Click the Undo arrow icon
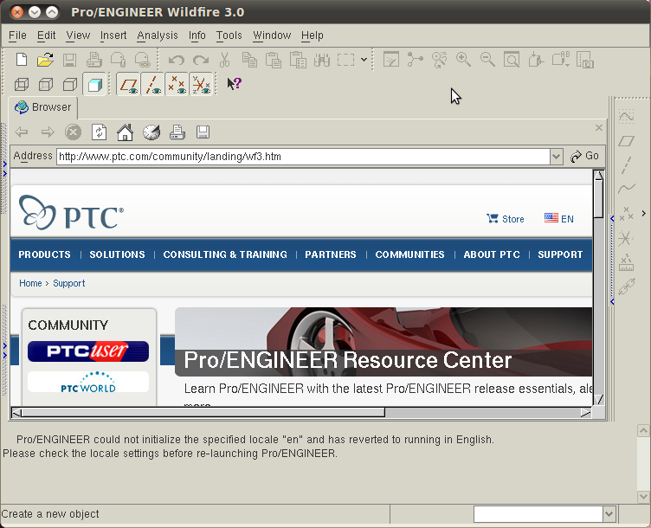 point(177,60)
